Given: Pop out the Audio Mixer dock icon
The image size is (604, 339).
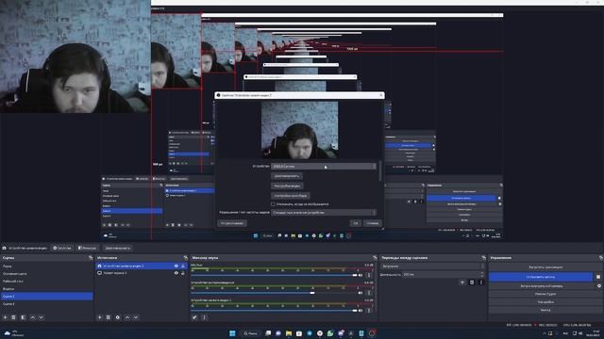Looking at the screenshot, I should 375,258.
